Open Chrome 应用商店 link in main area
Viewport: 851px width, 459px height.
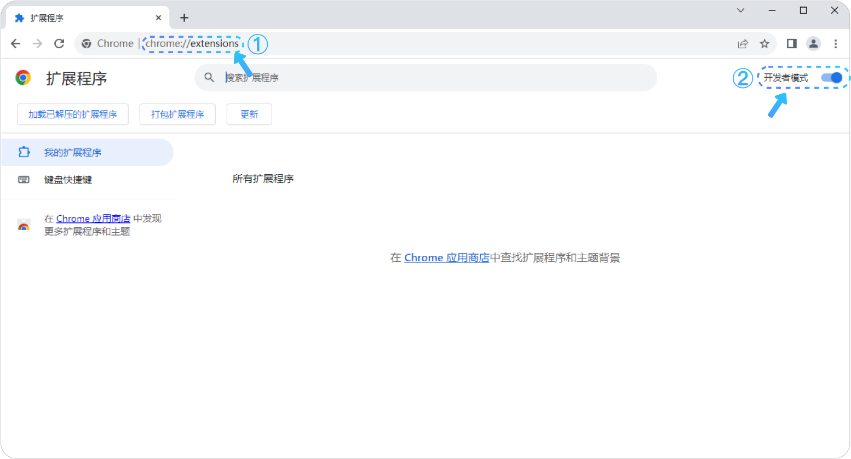(446, 258)
